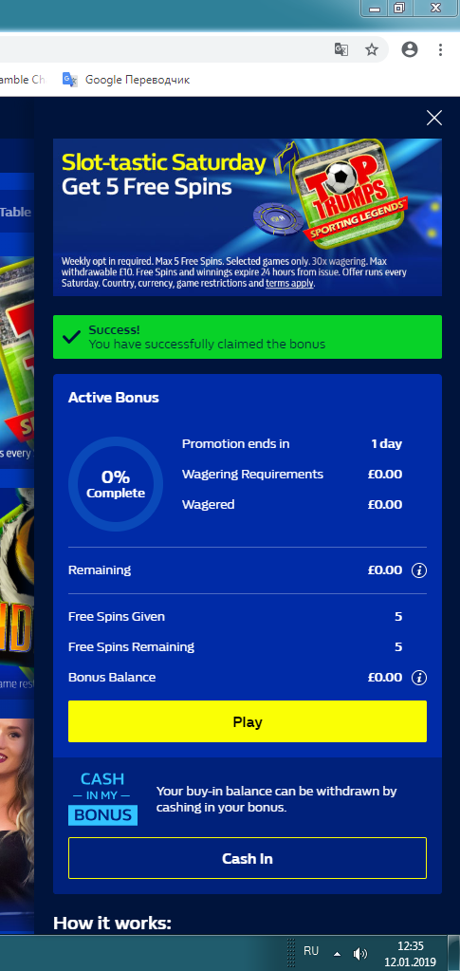Expand hidden system tray icons arrow
The width and height of the screenshot is (460, 971).
click(338, 953)
